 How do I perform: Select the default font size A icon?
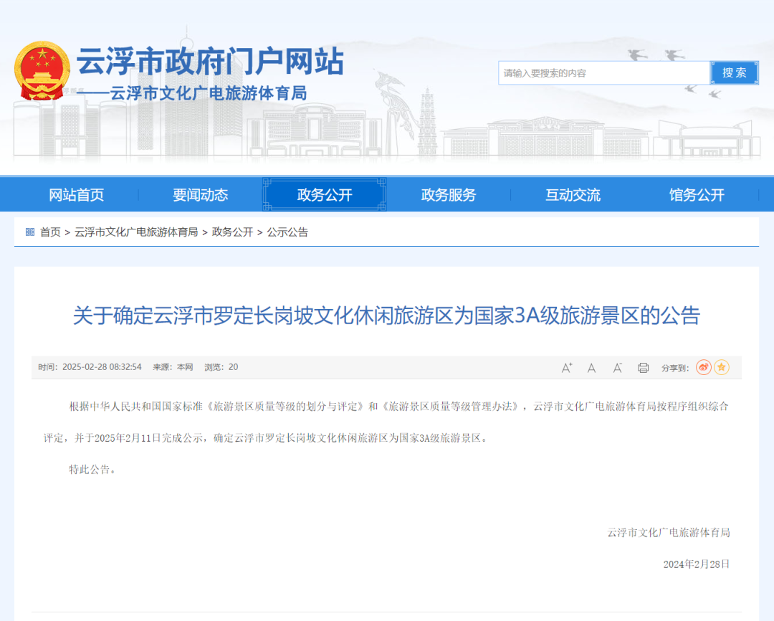pos(592,367)
